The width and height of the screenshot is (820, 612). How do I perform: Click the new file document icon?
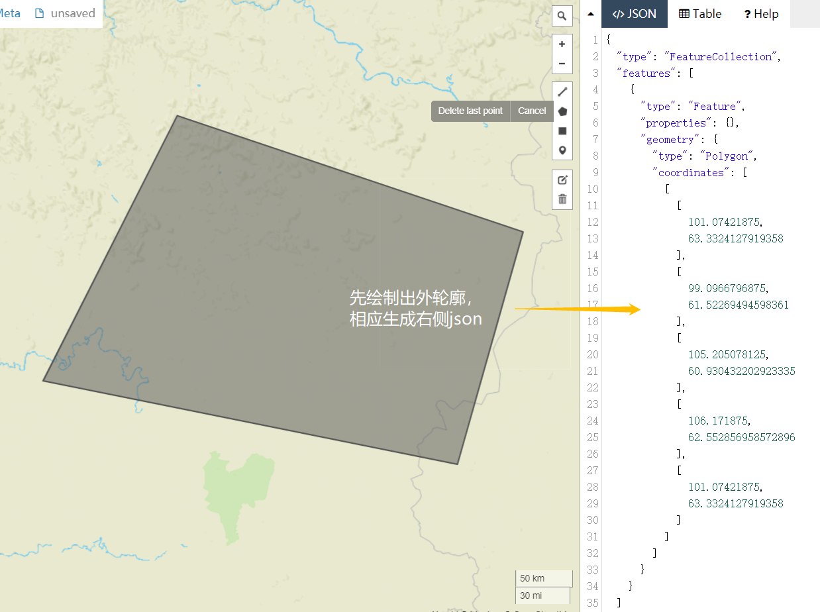point(39,13)
